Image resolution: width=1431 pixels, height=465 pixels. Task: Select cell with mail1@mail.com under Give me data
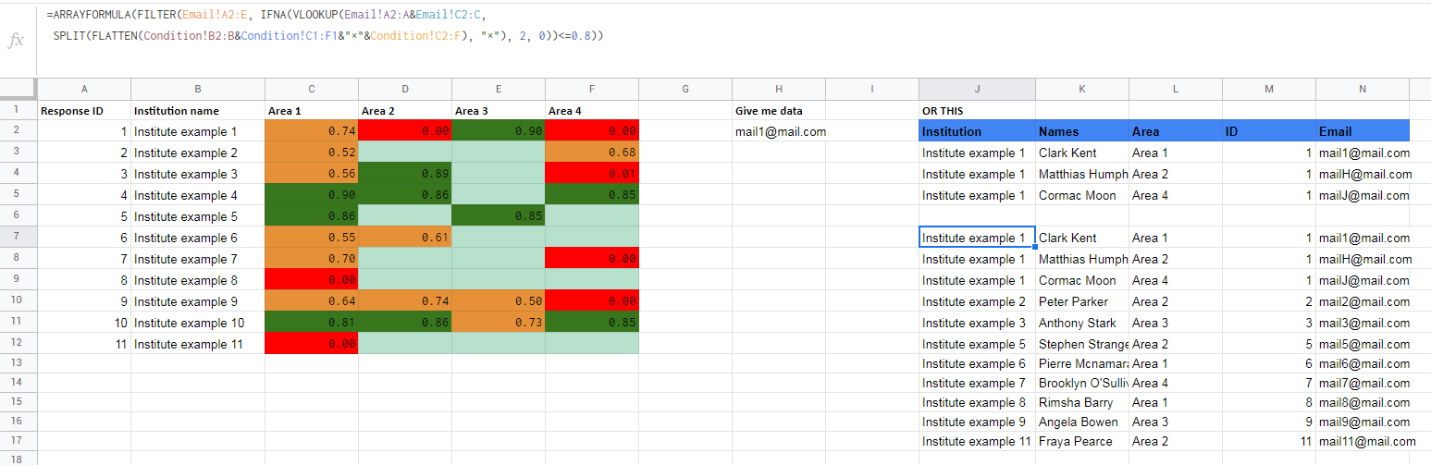click(779, 131)
